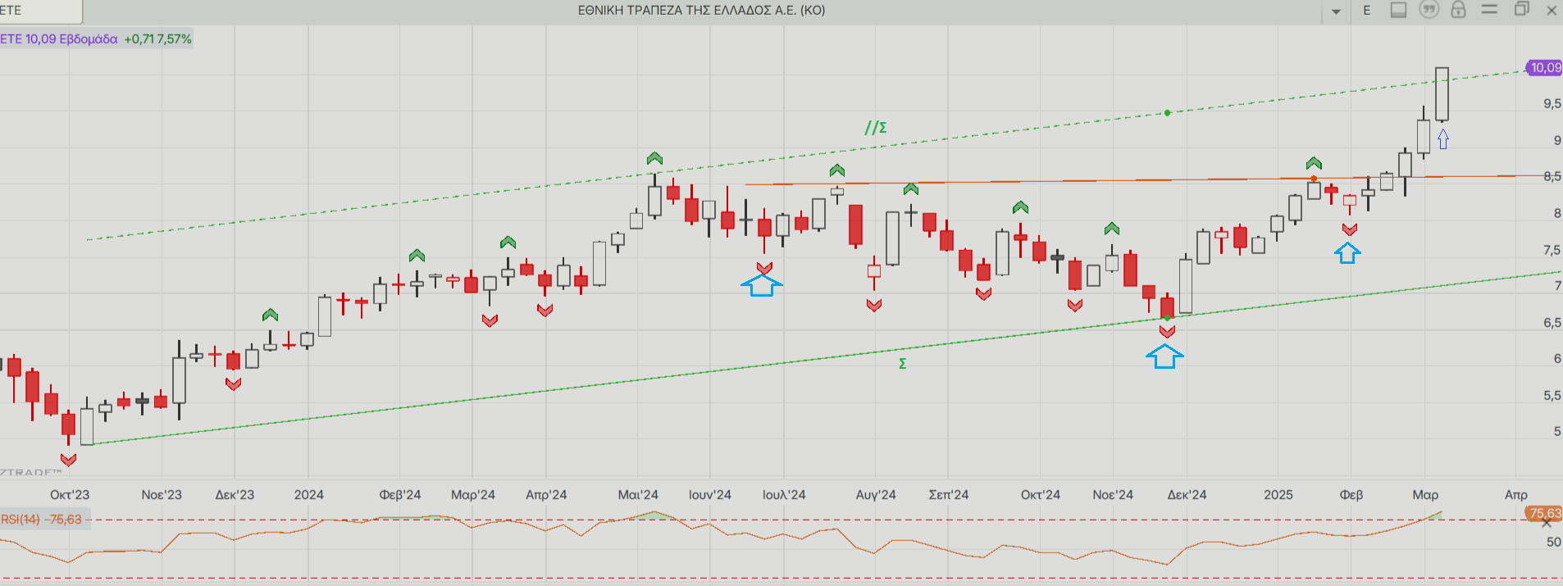
Task: Click the //Σ upper channel line label
Action: (x=876, y=128)
